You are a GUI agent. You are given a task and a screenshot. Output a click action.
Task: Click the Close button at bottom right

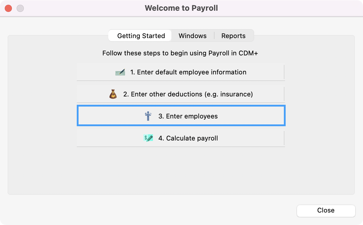[x=326, y=210]
